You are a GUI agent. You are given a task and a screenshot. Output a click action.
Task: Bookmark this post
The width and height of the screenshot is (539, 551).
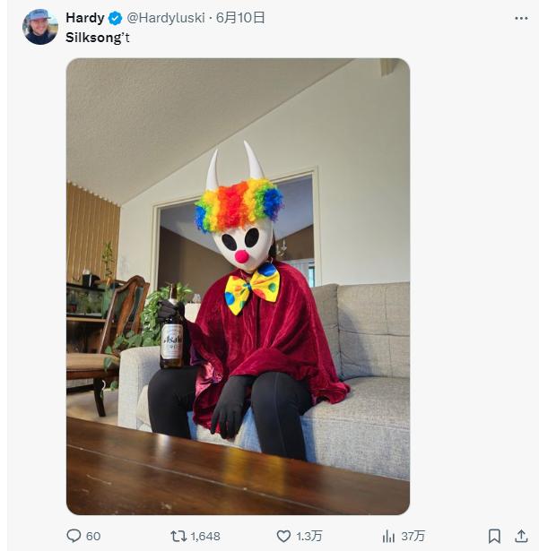point(494,536)
